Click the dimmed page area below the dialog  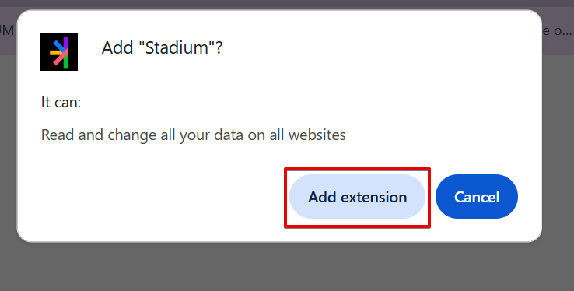point(287,267)
